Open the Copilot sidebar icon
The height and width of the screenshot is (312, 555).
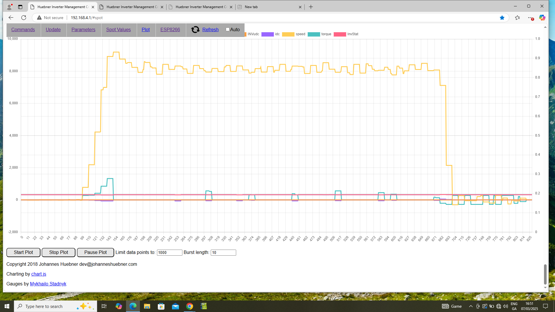pos(542,18)
